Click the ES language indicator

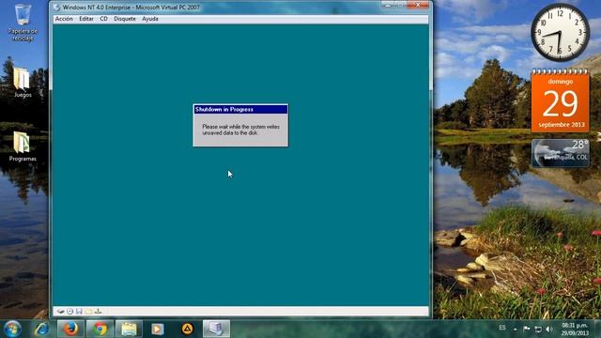point(502,328)
